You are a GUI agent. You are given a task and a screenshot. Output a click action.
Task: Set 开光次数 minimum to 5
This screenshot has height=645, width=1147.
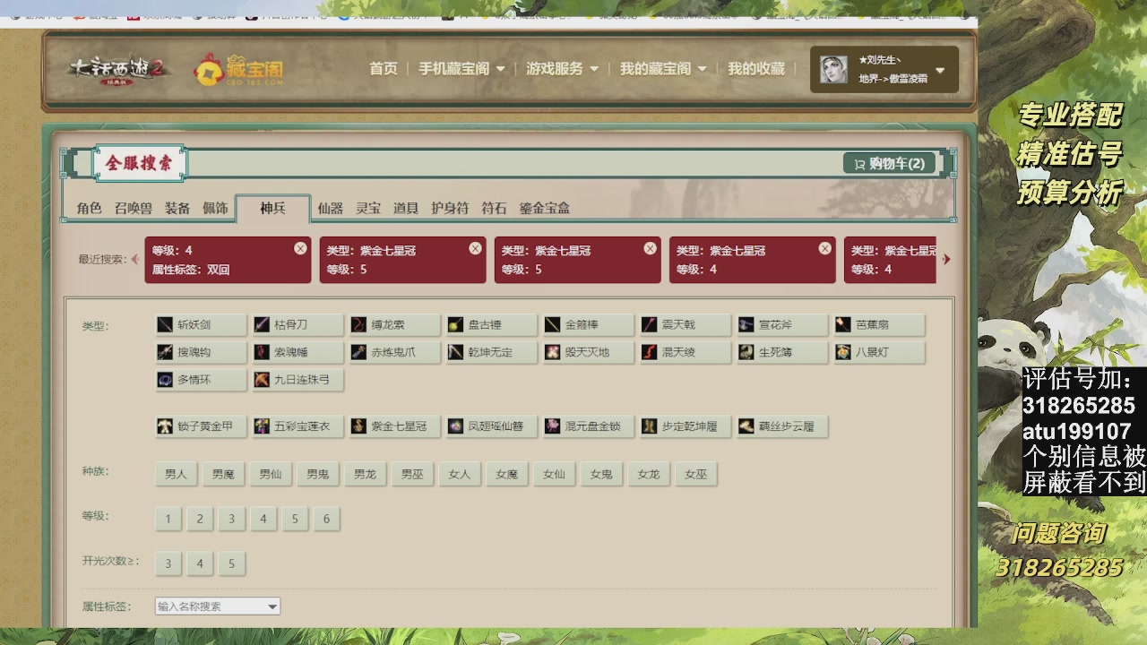click(x=231, y=563)
